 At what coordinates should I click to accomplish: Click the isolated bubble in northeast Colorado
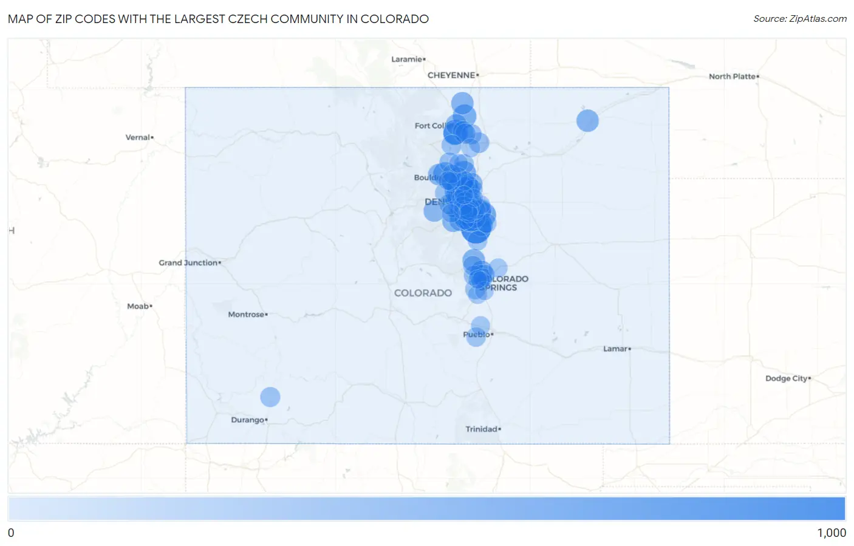587,120
